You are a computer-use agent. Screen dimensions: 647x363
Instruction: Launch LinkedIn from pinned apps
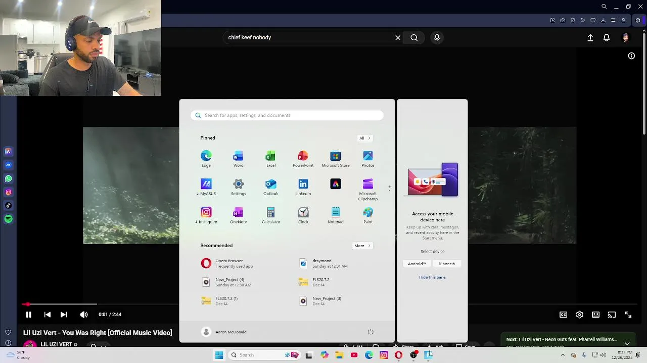point(303,187)
